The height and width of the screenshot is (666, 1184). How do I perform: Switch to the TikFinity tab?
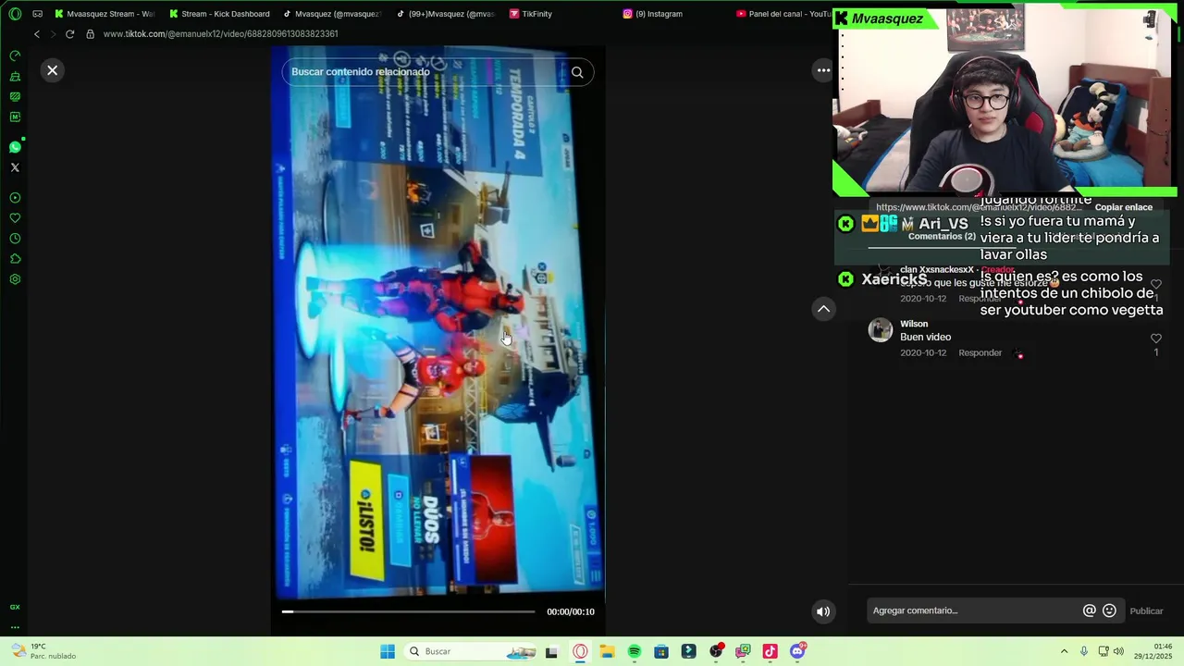pyautogui.click(x=531, y=14)
